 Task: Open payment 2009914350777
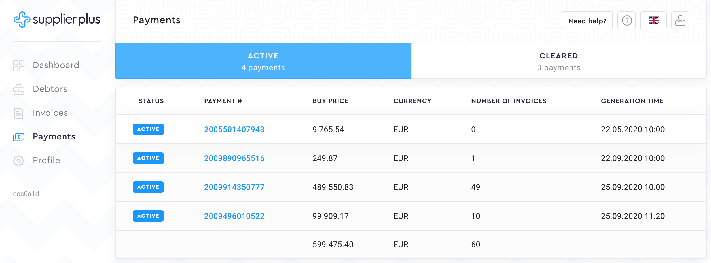234,187
